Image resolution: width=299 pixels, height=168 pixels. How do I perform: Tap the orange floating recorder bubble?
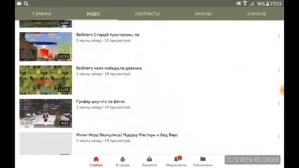(x=282, y=90)
